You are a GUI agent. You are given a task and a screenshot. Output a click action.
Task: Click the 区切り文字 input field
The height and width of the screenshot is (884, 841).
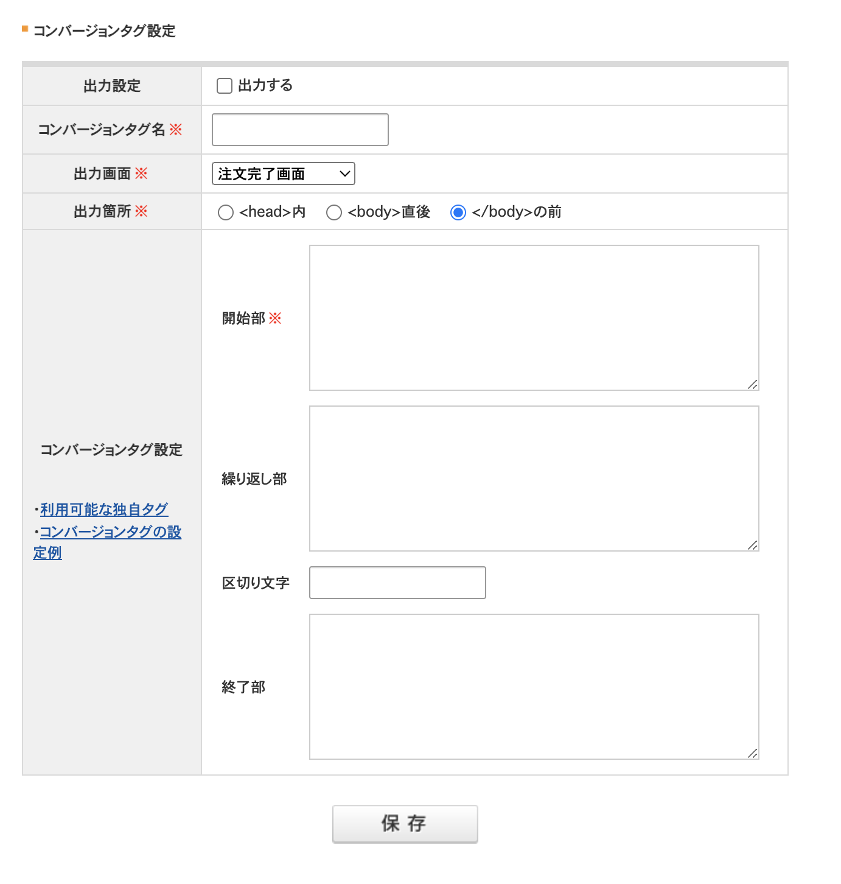point(397,583)
